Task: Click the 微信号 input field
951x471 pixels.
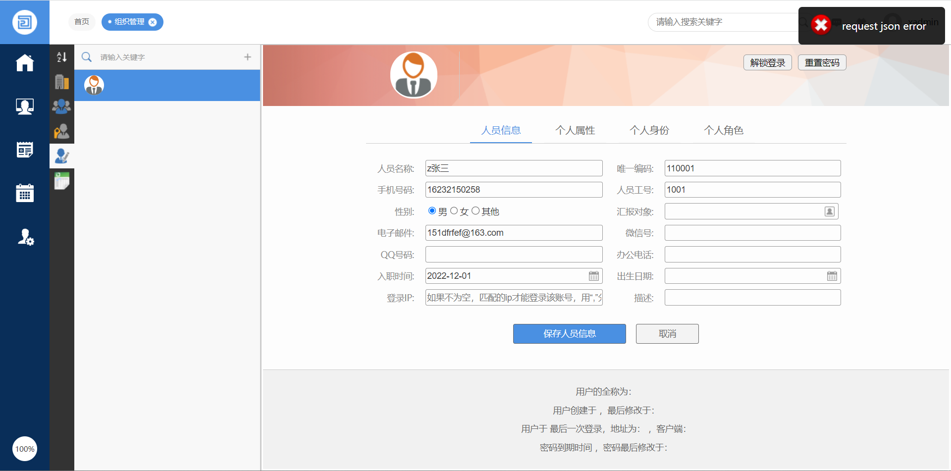Action: coord(752,233)
